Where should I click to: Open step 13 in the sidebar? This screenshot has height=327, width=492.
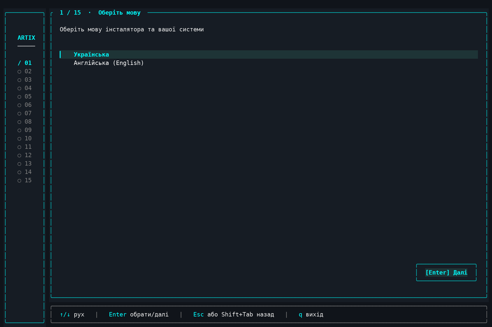point(25,164)
